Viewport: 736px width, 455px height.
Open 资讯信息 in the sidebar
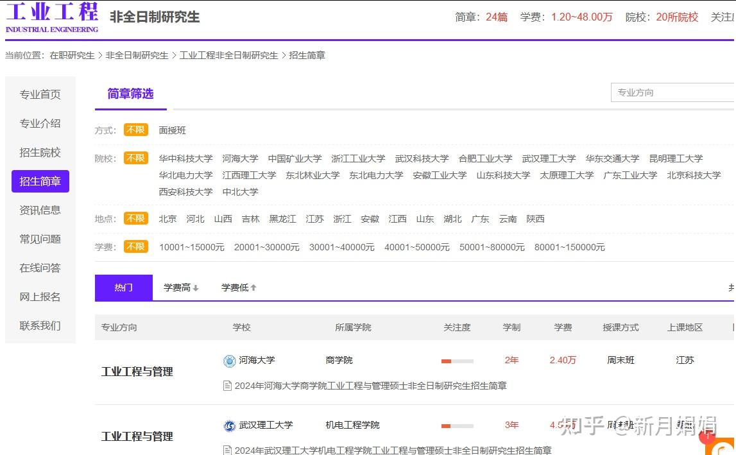(x=40, y=210)
